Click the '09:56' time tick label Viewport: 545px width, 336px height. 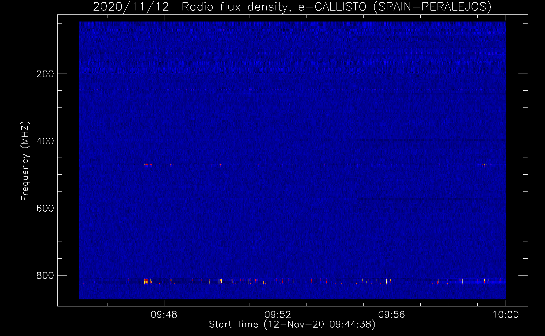click(x=392, y=315)
